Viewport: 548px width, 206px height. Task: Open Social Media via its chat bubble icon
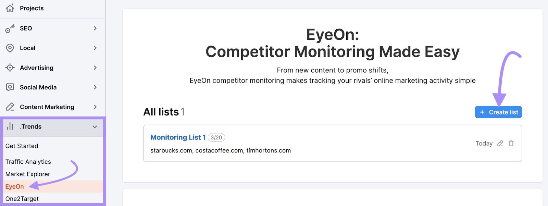(10, 87)
